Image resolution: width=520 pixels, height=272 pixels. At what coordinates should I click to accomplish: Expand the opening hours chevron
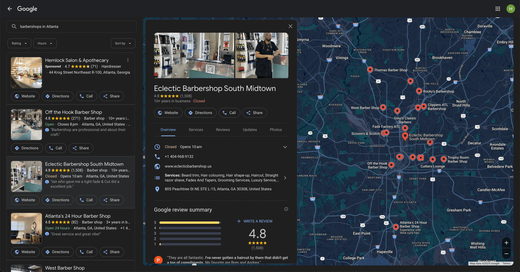pyautogui.click(x=285, y=147)
